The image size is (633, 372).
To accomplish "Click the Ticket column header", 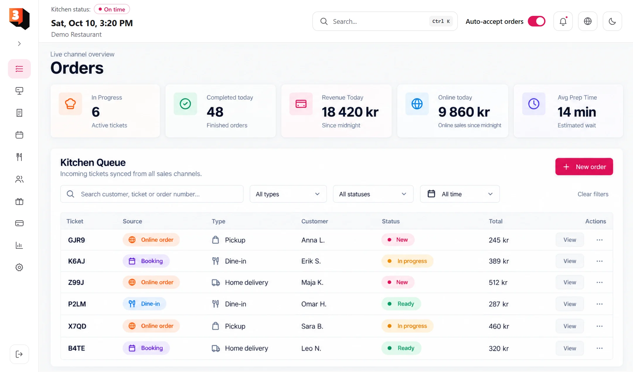I will tap(75, 221).
